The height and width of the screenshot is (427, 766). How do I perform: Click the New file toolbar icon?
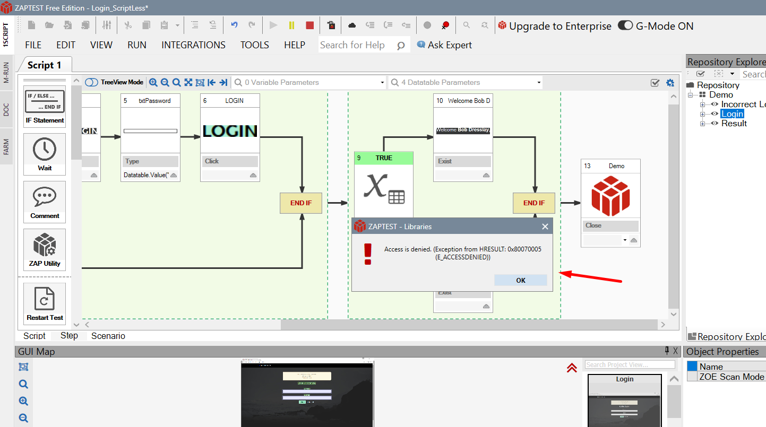tap(31, 25)
